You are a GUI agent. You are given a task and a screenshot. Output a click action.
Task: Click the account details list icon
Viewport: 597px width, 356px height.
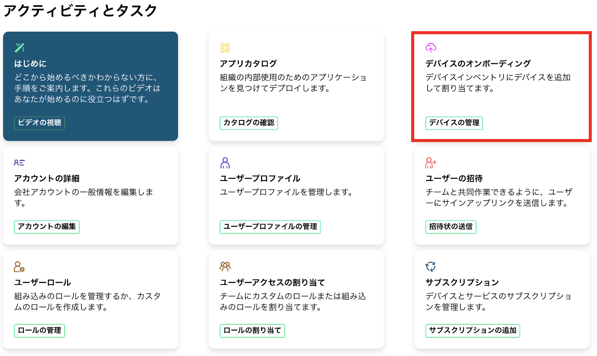point(19,163)
